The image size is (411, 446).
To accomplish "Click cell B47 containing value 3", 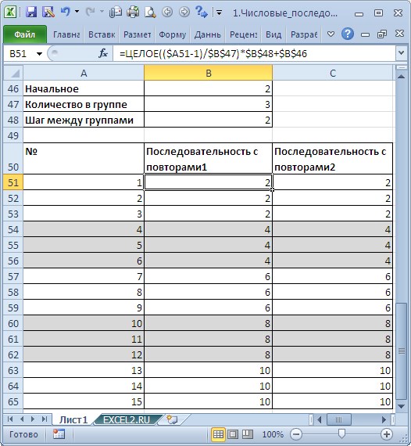I will coord(208,104).
